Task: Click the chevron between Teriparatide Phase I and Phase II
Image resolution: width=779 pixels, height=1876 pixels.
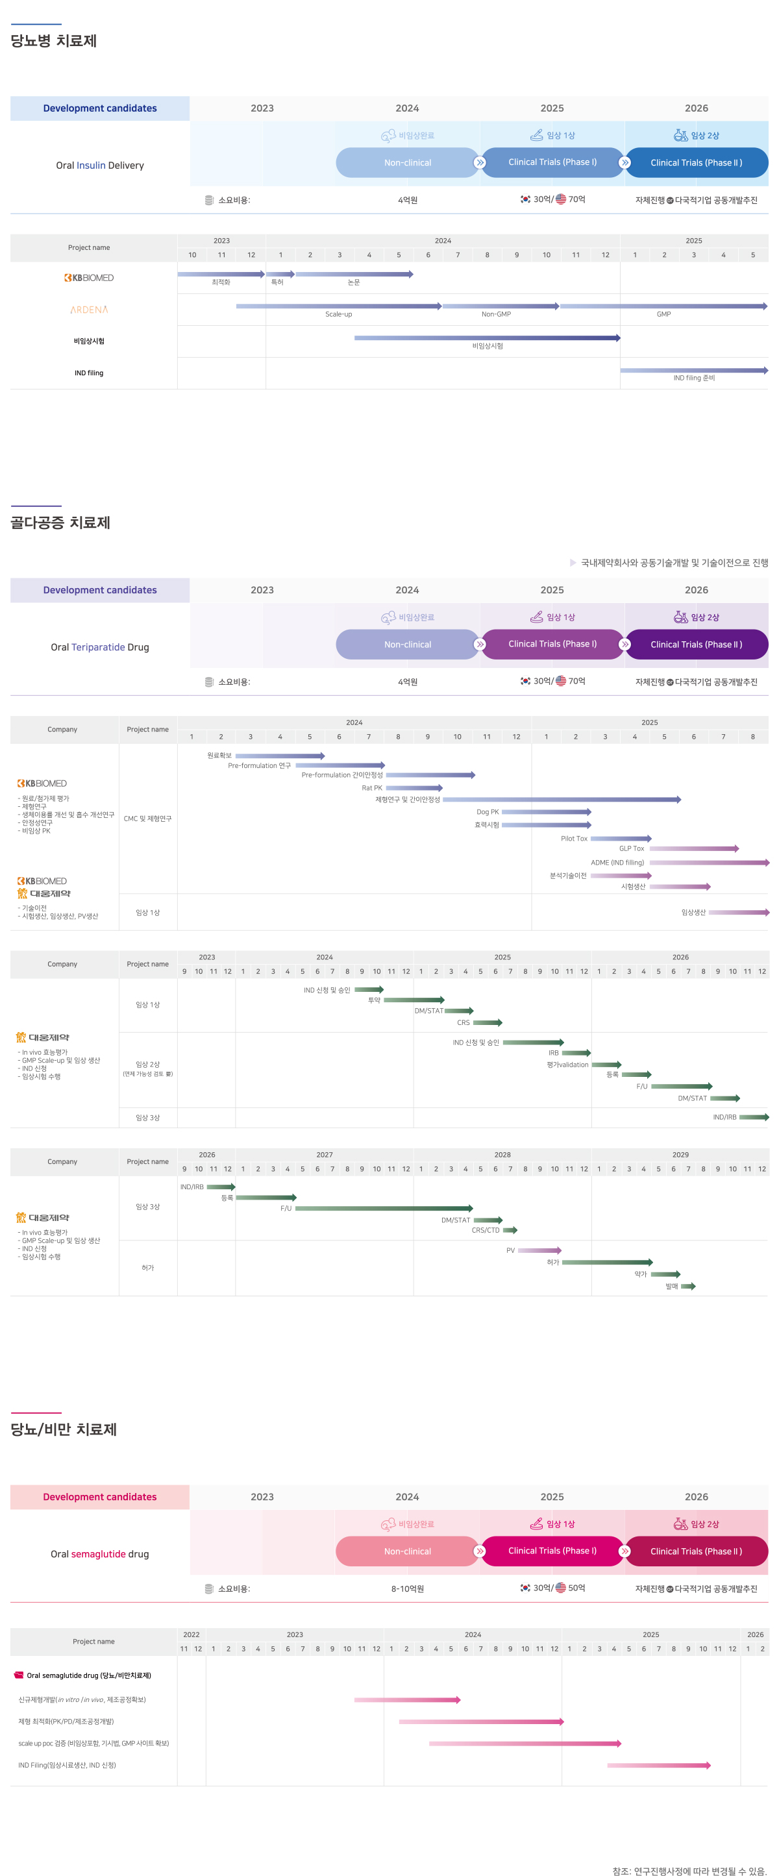Action: coord(624,645)
